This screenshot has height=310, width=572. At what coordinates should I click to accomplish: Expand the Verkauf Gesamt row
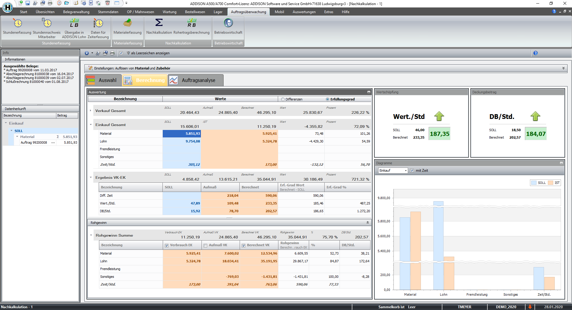pyautogui.click(x=91, y=111)
